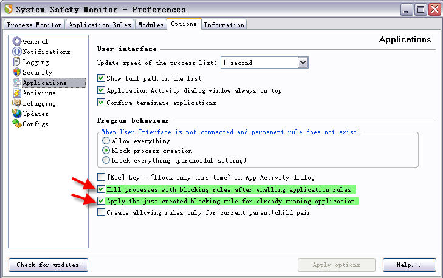Switch to the Process Monitor tab

34,25
